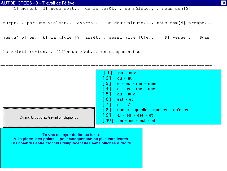Select row [2] 'ou - où' in the word list
The width and height of the screenshot is (227, 171).
click(x=118, y=78)
